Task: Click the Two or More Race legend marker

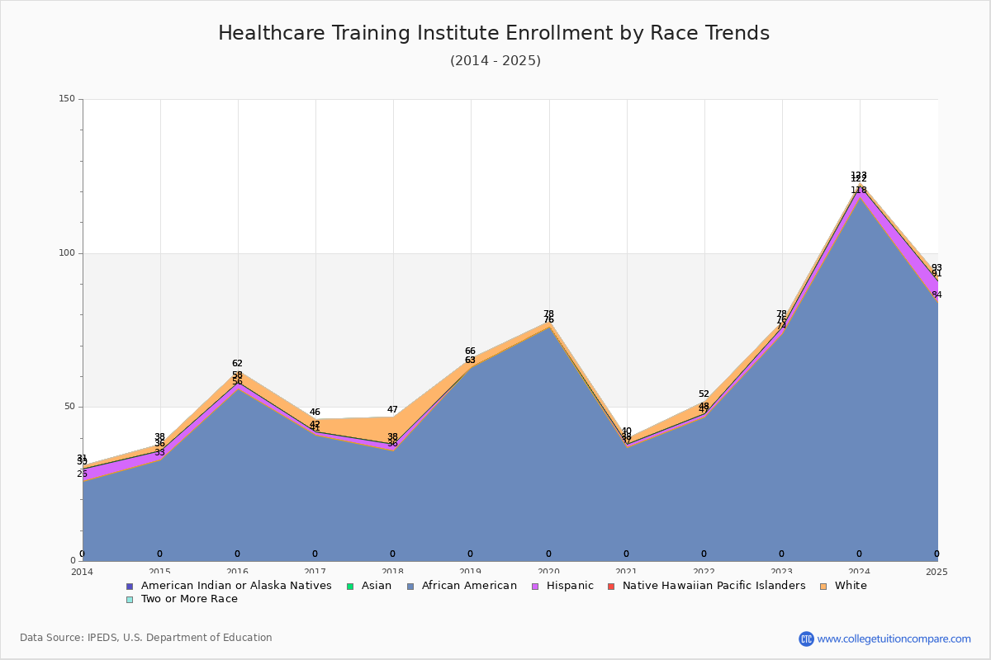Action: [130, 599]
